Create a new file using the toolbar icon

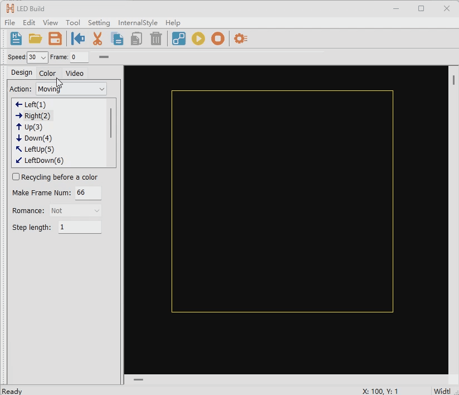pyautogui.click(x=16, y=38)
